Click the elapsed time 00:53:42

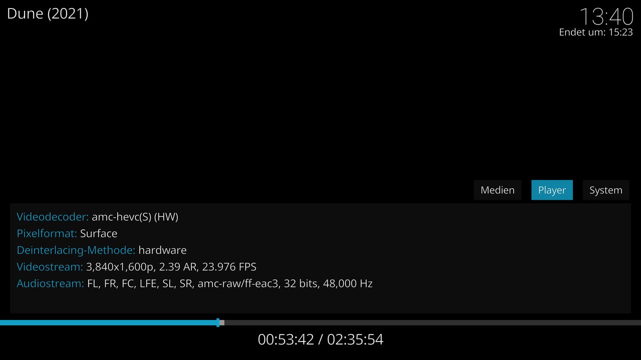pos(286,339)
